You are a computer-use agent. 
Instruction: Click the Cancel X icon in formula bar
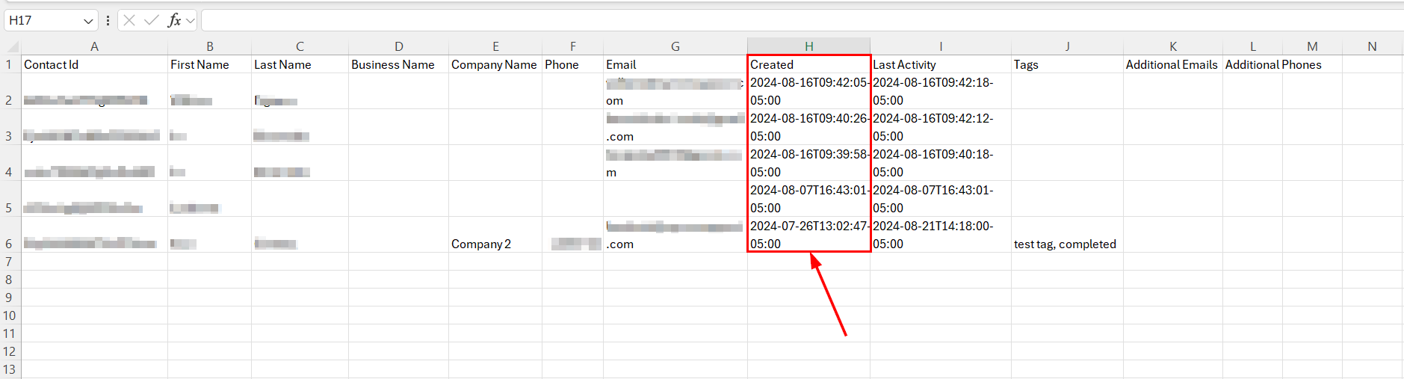coord(129,20)
